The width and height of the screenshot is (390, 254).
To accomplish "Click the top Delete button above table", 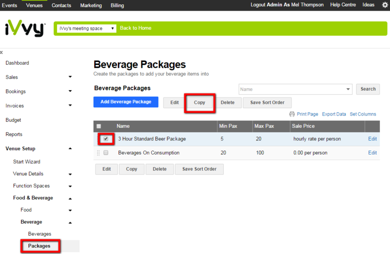I will click(x=228, y=102).
